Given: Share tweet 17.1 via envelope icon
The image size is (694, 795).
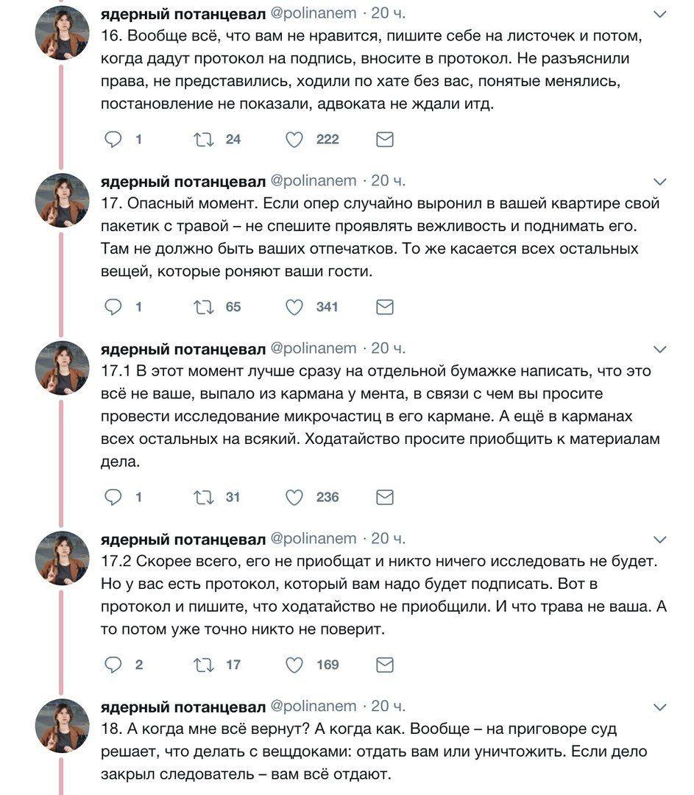Looking at the screenshot, I should pos(384,498).
